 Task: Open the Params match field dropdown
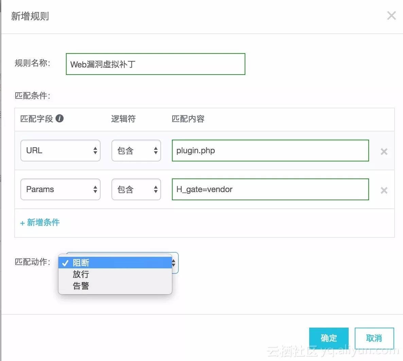pos(60,189)
